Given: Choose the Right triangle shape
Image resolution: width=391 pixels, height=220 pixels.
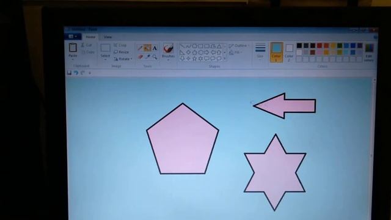Looking at the screenshot, I should click(x=182, y=53).
